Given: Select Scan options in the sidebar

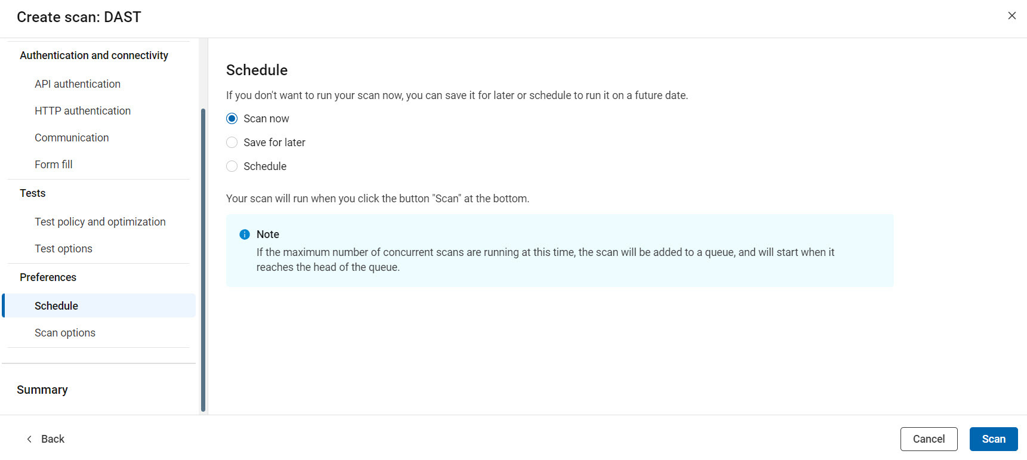Looking at the screenshot, I should [65, 332].
